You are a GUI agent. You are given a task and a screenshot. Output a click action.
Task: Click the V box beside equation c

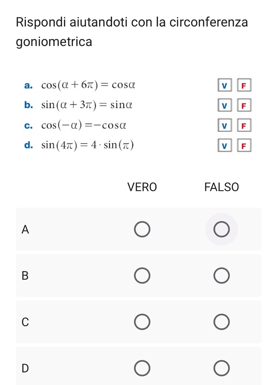click(225, 126)
